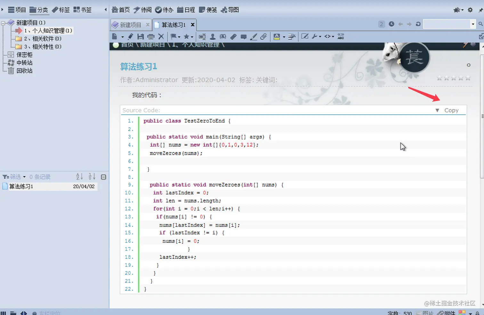Click the refresh icon near search box

tap(418, 24)
